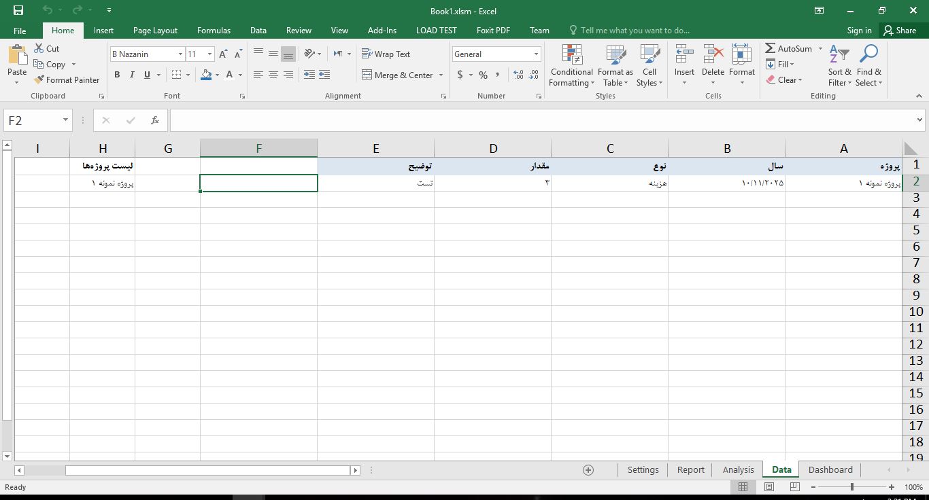Viewport: 929px width, 500px height.
Task: Toggle Wrap Text
Action: [386, 54]
